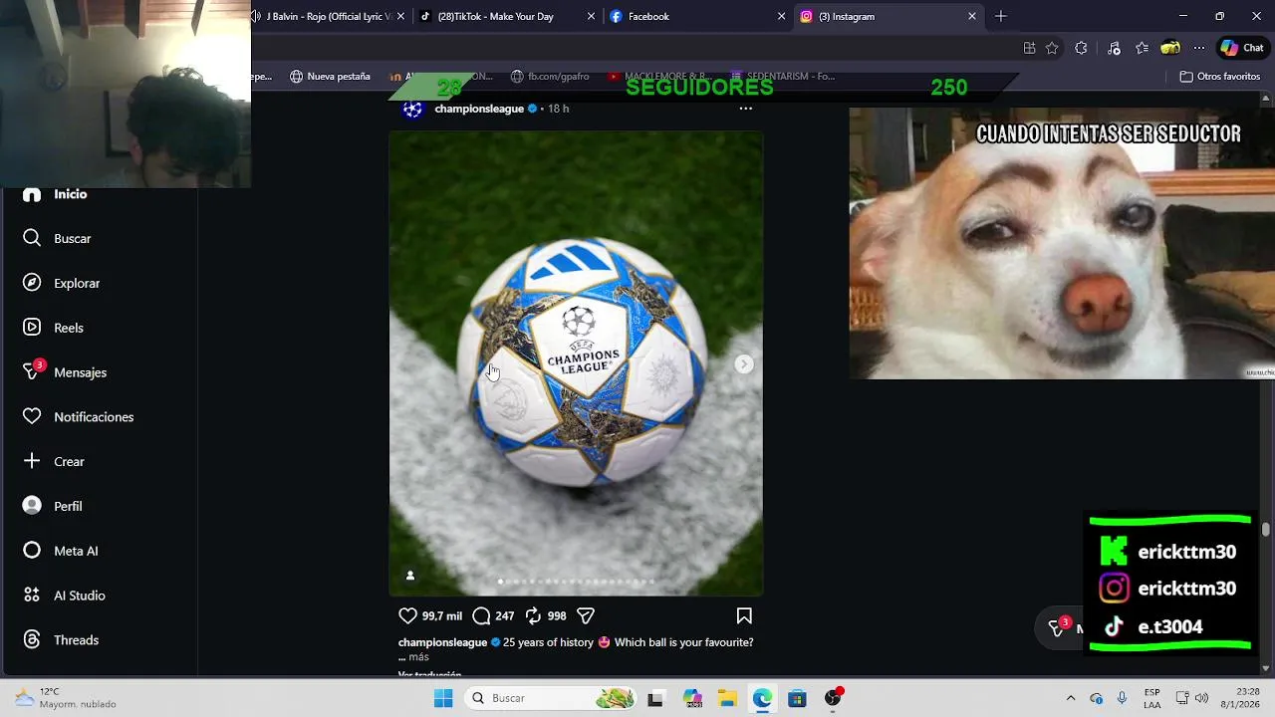Open post options three-dot menu
The image size is (1275, 717).
(745, 109)
